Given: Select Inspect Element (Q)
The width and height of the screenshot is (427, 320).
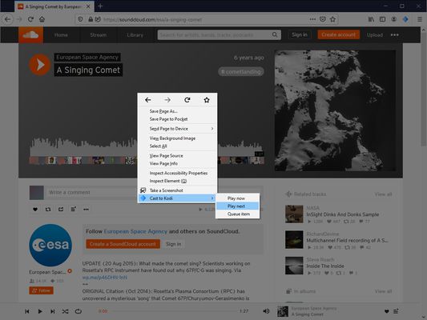Looking at the screenshot, I should (177, 181).
